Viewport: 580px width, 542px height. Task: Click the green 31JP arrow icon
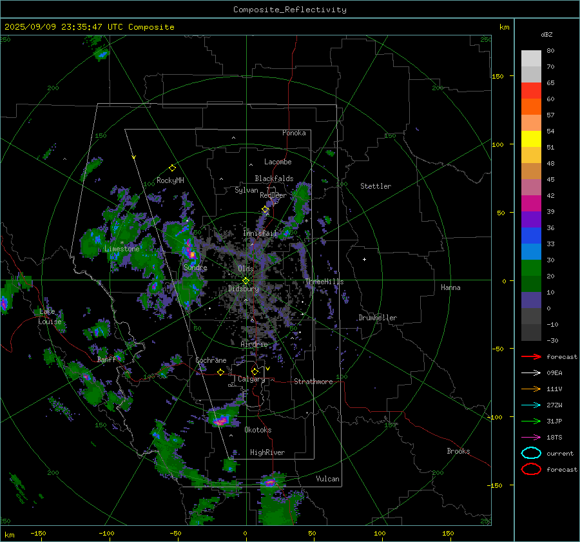531,421
